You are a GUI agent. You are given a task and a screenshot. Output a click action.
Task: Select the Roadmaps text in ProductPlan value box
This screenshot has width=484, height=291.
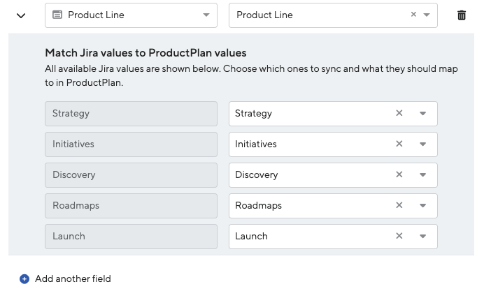coord(258,206)
